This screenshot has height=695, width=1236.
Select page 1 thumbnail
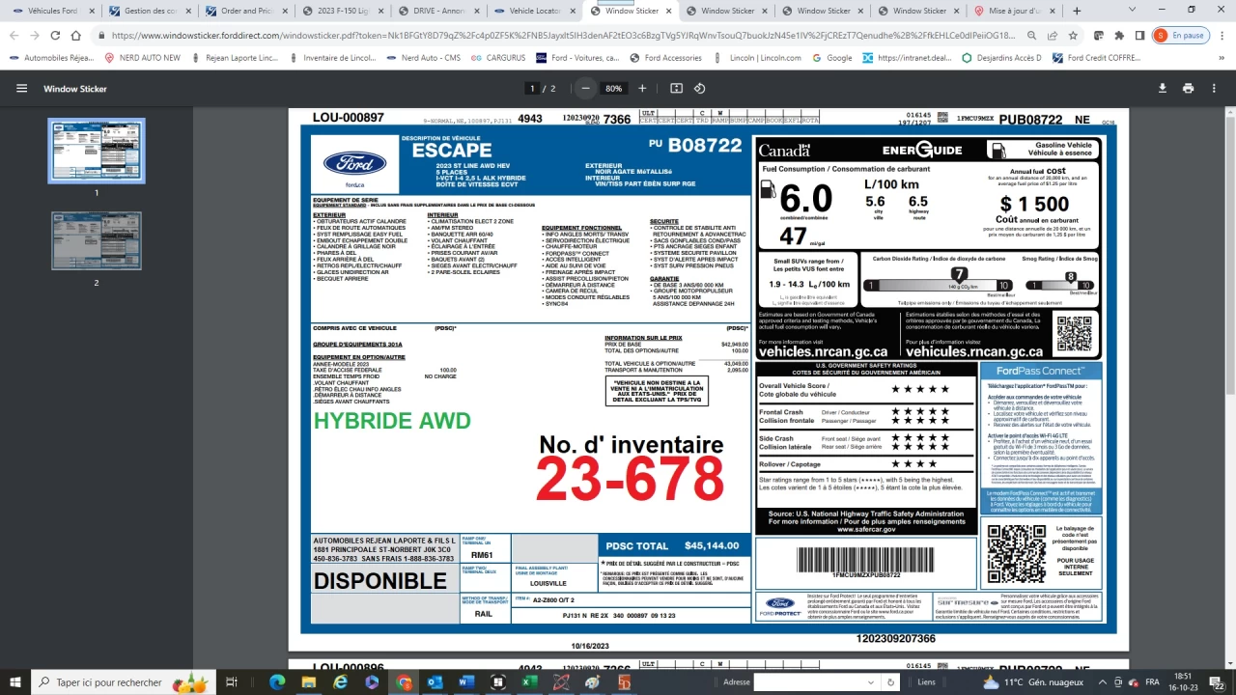point(97,152)
